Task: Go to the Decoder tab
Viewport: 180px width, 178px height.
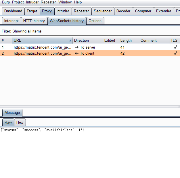Action: (123, 11)
